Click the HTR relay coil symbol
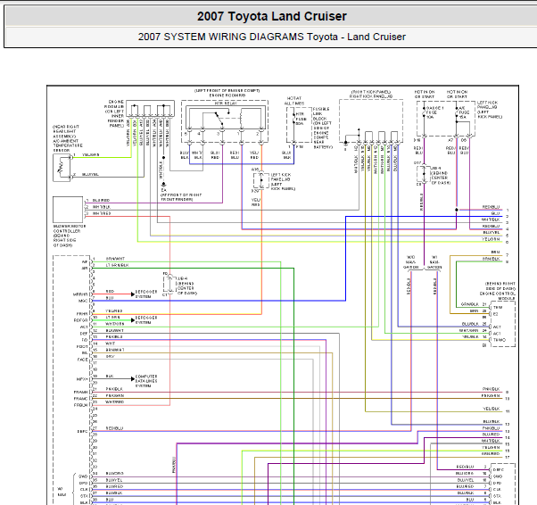Image resolution: width=537 pixels, height=505 pixels. 241,118
